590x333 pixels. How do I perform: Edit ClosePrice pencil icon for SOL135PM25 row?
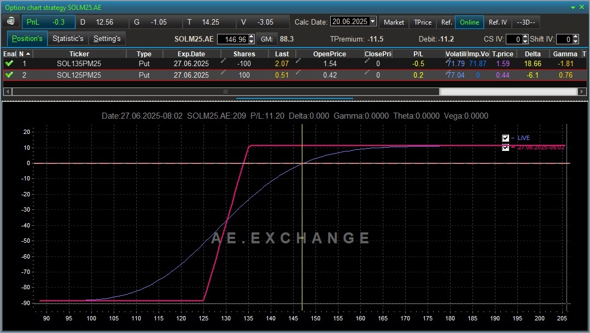click(367, 61)
